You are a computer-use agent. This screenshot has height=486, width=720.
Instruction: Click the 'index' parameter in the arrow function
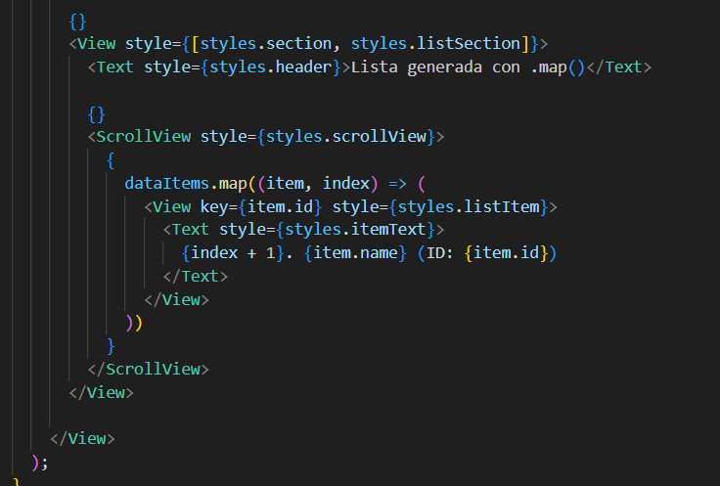pyautogui.click(x=346, y=184)
